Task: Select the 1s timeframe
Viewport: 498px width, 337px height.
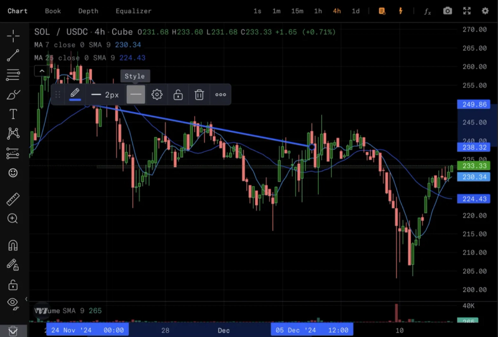Action: coord(257,11)
